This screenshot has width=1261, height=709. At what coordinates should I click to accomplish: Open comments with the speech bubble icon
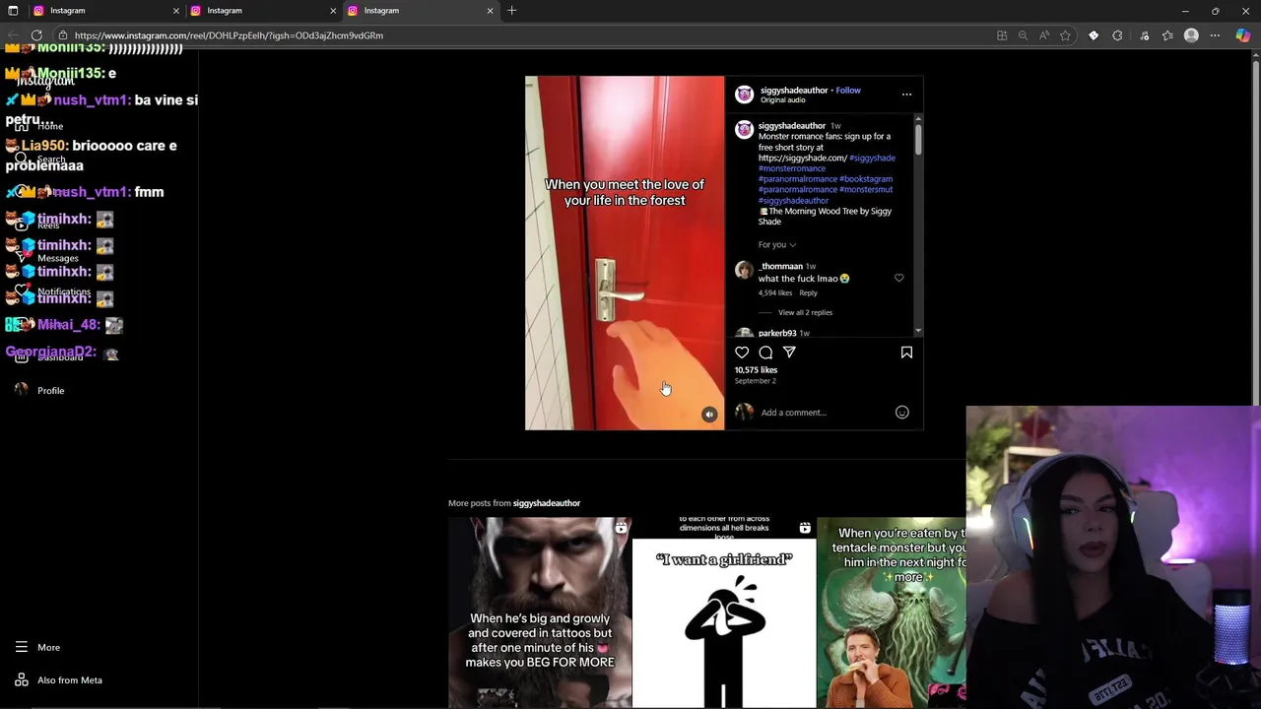765,353
